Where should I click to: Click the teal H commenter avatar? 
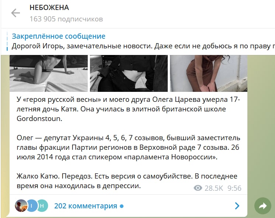click(42, 205)
